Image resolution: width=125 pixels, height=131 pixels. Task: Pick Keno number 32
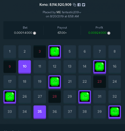(115, 97)
